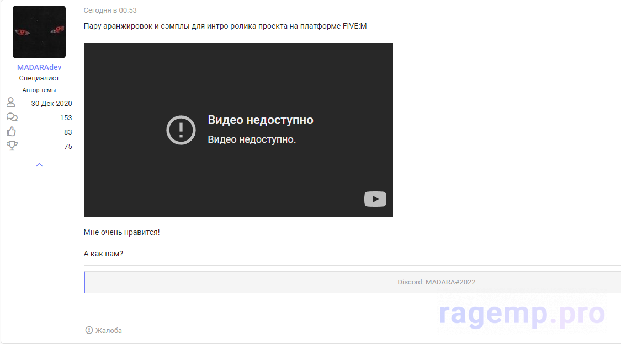Click the trophy points value 75
The width and height of the screenshot is (621, 344).
68,147
